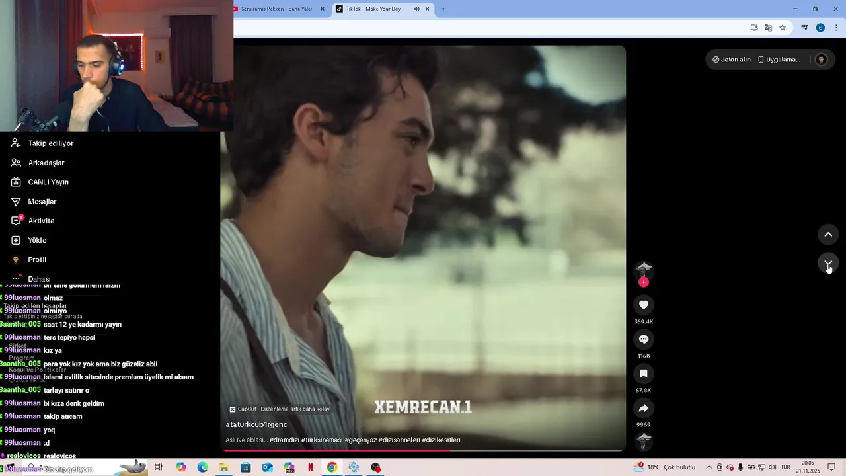The height and width of the screenshot is (476, 846).
Task: Click the CANLI Yayın live icon
Action: (16, 182)
